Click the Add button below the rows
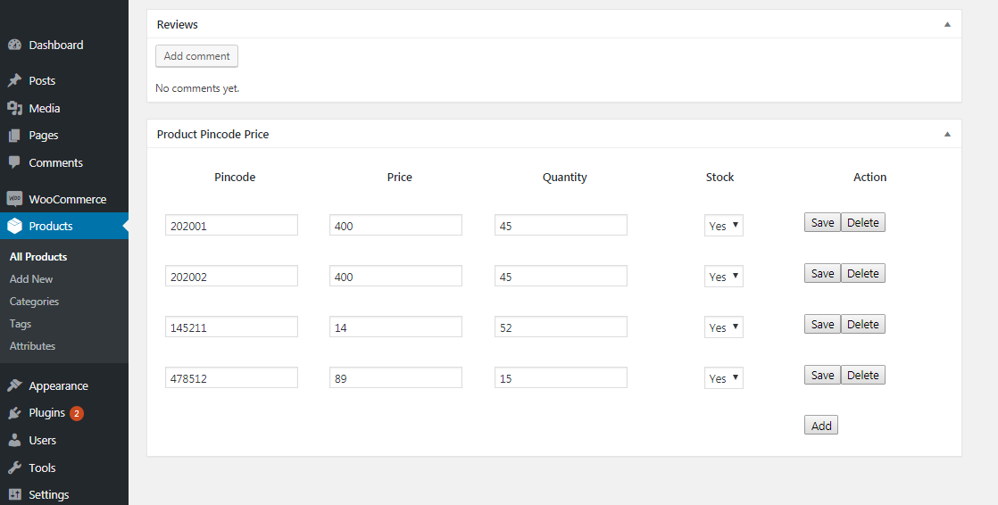 821,426
